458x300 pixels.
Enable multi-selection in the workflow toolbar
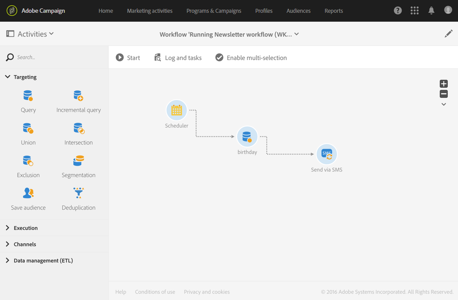point(251,58)
